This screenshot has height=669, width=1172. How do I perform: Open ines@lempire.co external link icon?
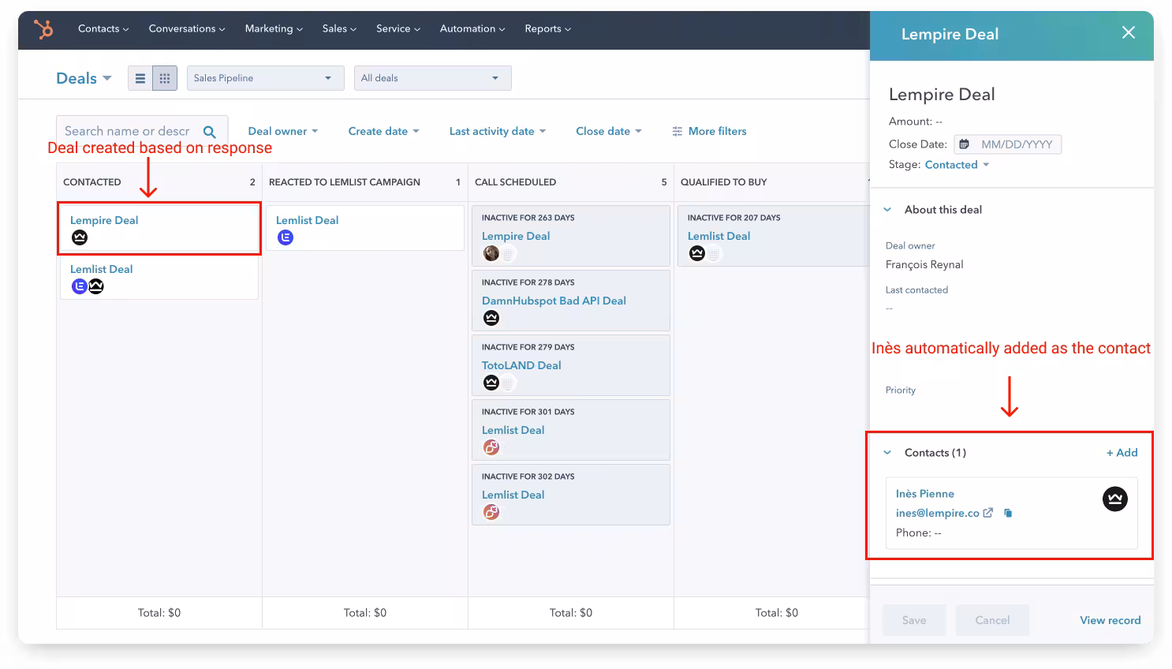(x=987, y=513)
